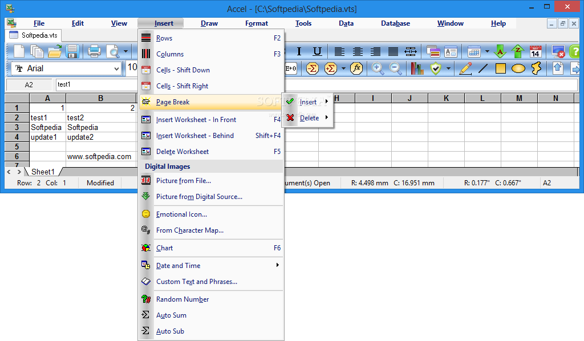Click the monitor with red X icon
Viewport: 584px width, 341px height.
pyautogui.click(x=558, y=51)
